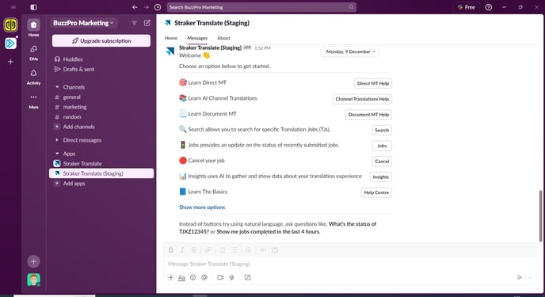Open the help question mark icon

(x=488, y=7)
